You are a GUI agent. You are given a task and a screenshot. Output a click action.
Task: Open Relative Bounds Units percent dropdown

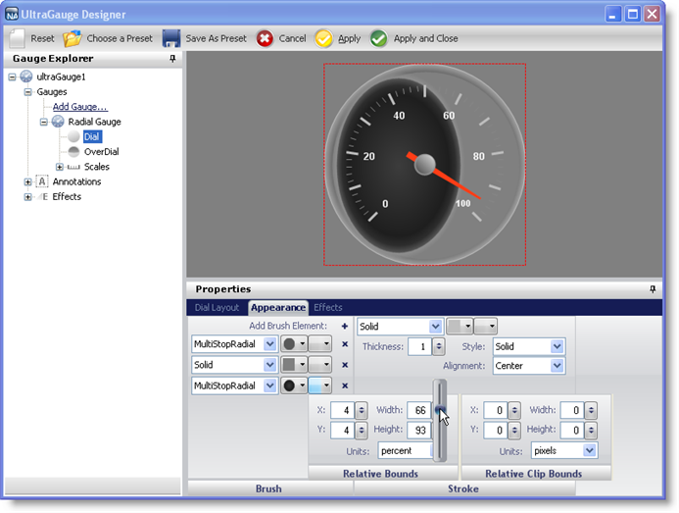406,451
